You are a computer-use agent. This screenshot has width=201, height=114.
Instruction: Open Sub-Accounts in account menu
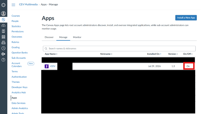coord(19,58)
